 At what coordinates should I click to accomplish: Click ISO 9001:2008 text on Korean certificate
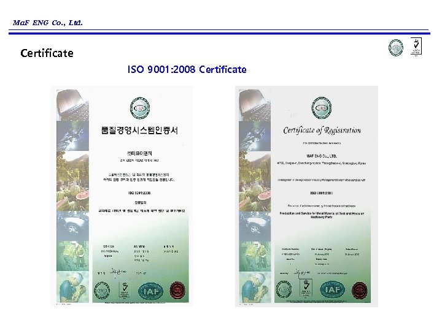pyautogui.click(x=139, y=193)
